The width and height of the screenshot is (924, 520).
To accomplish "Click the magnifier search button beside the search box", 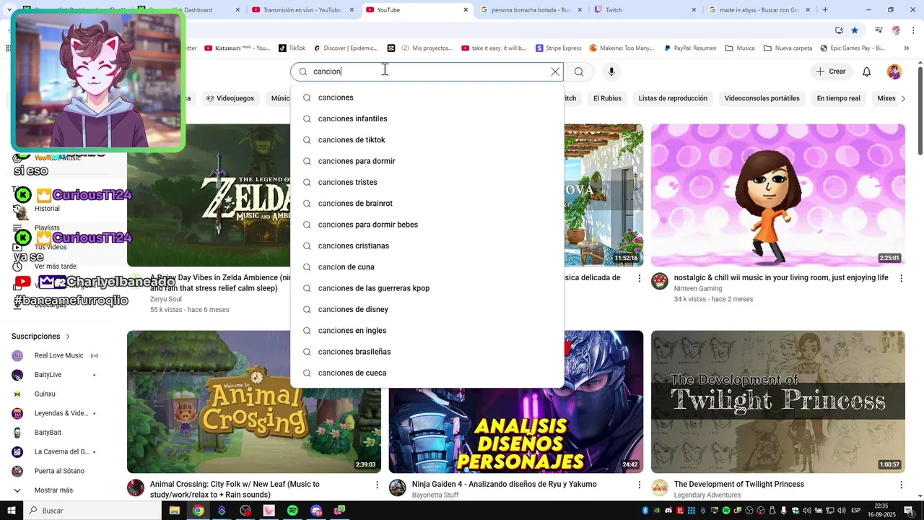I will pos(579,71).
